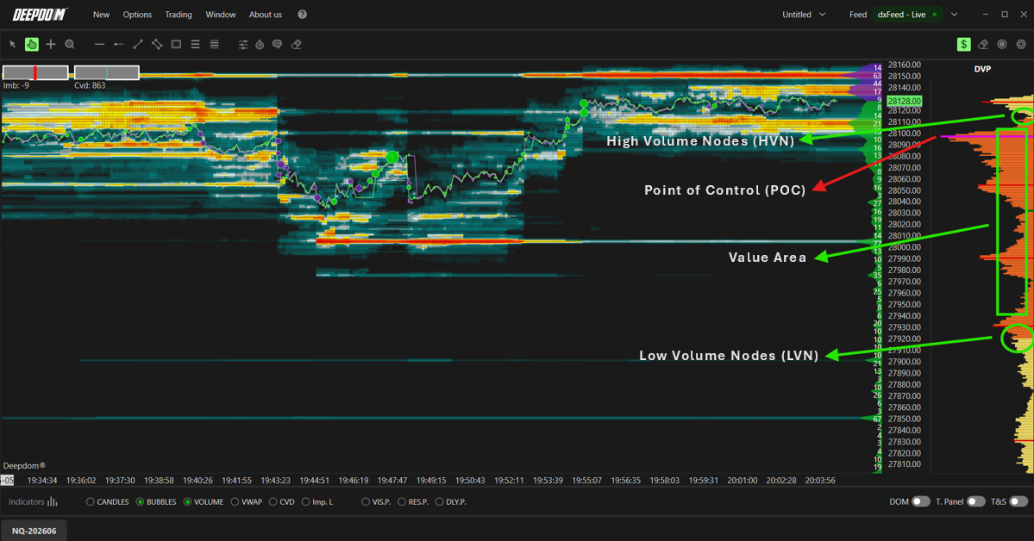Enable the Imp. L radio option
Image resolution: width=1034 pixels, height=541 pixels.
pyautogui.click(x=305, y=502)
